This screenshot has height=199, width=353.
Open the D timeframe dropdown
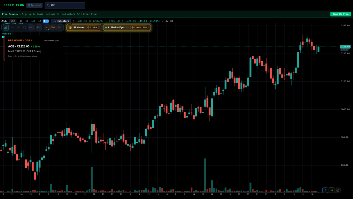tap(46, 21)
